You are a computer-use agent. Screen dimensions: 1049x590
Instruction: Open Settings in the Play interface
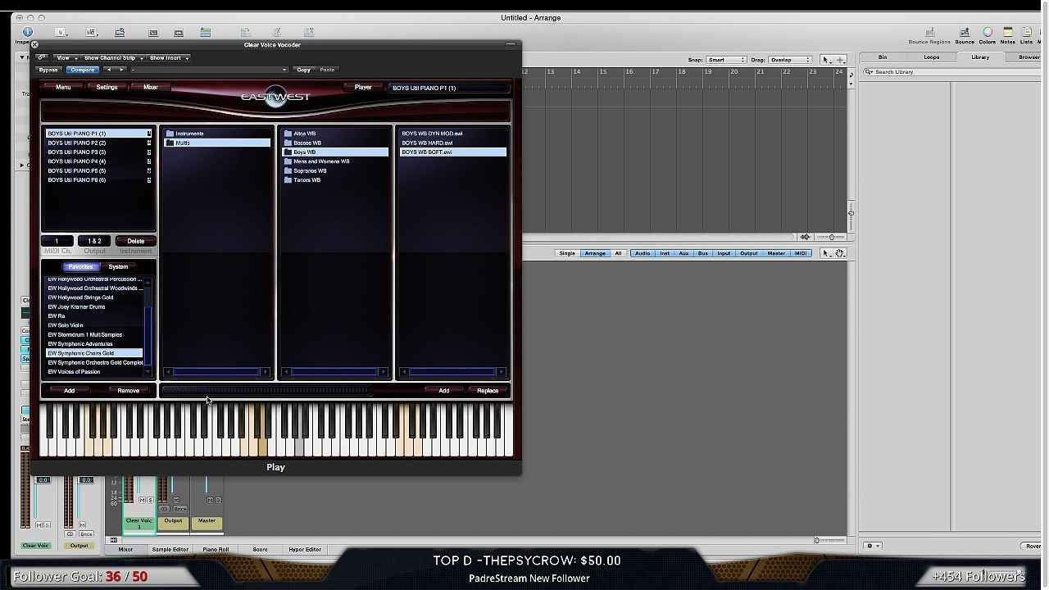tap(107, 87)
